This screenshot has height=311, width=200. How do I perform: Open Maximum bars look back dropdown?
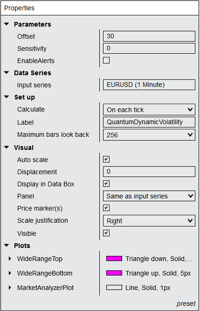149,135
